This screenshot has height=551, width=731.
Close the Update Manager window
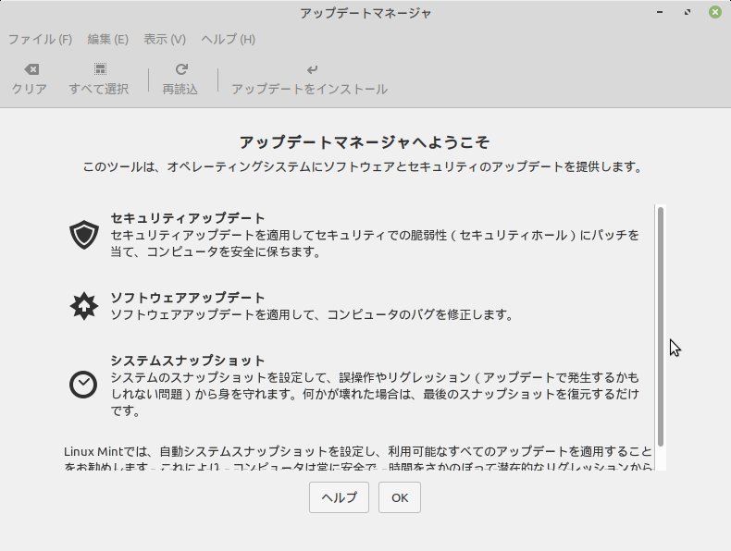click(715, 12)
